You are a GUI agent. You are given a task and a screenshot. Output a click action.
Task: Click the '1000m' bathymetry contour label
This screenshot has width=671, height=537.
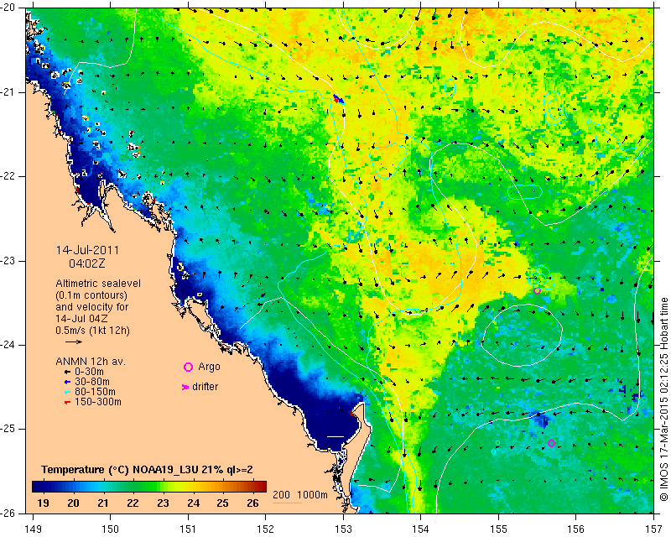click(312, 494)
